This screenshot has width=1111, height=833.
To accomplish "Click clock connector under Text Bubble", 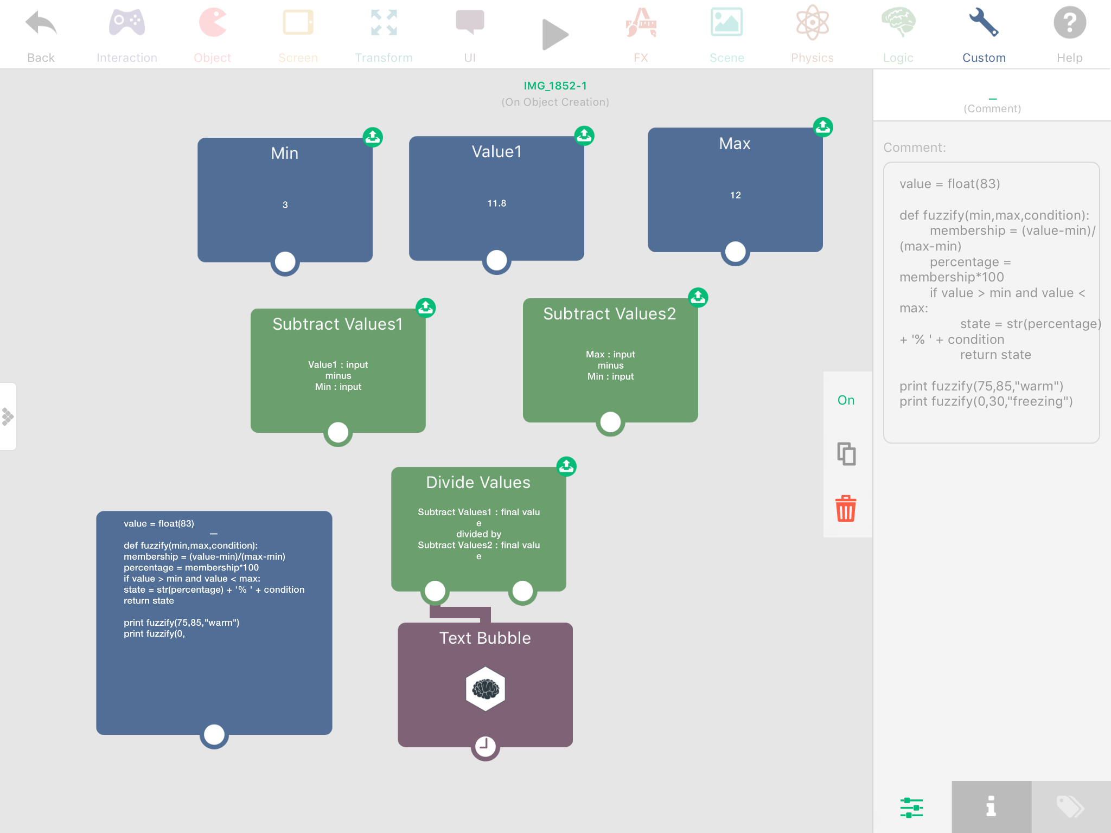I will click(485, 746).
